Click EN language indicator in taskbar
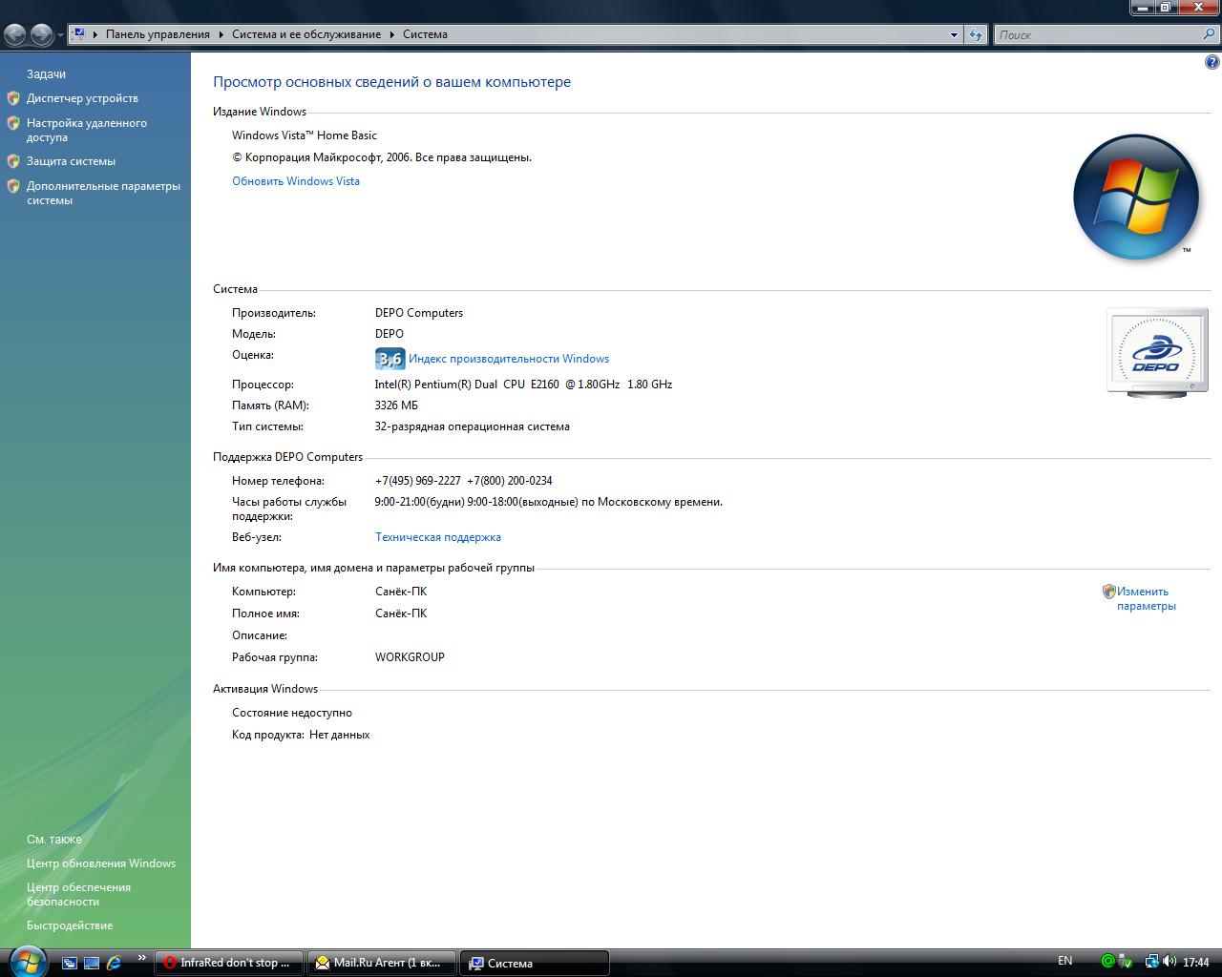 click(x=1065, y=961)
